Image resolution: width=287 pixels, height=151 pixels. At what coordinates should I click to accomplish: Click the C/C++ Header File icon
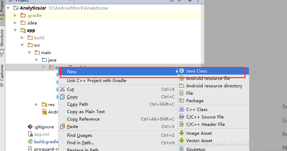pos(182,124)
